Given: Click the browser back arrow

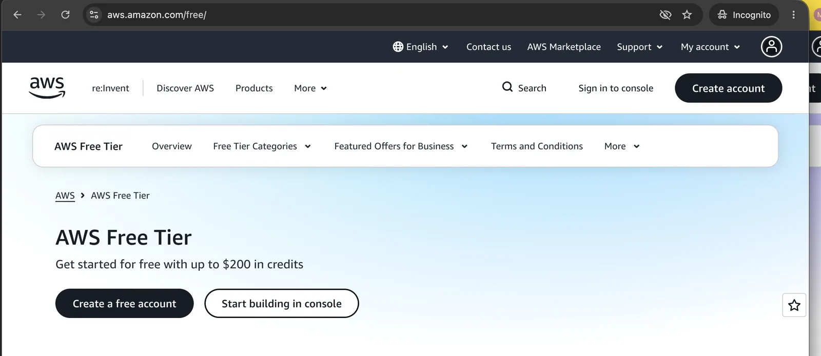Looking at the screenshot, I should pyautogui.click(x=17, y=15).
